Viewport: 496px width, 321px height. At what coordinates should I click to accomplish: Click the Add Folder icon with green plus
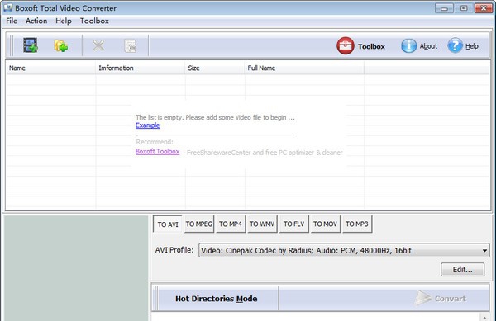point(61,45)
